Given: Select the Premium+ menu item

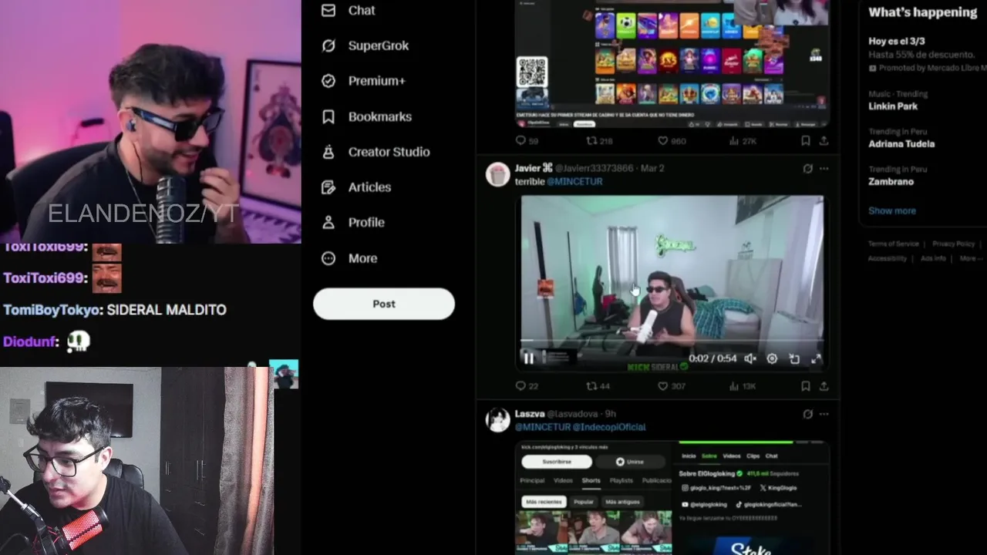Looking at the screenshot, I should (x=376, y=81).
